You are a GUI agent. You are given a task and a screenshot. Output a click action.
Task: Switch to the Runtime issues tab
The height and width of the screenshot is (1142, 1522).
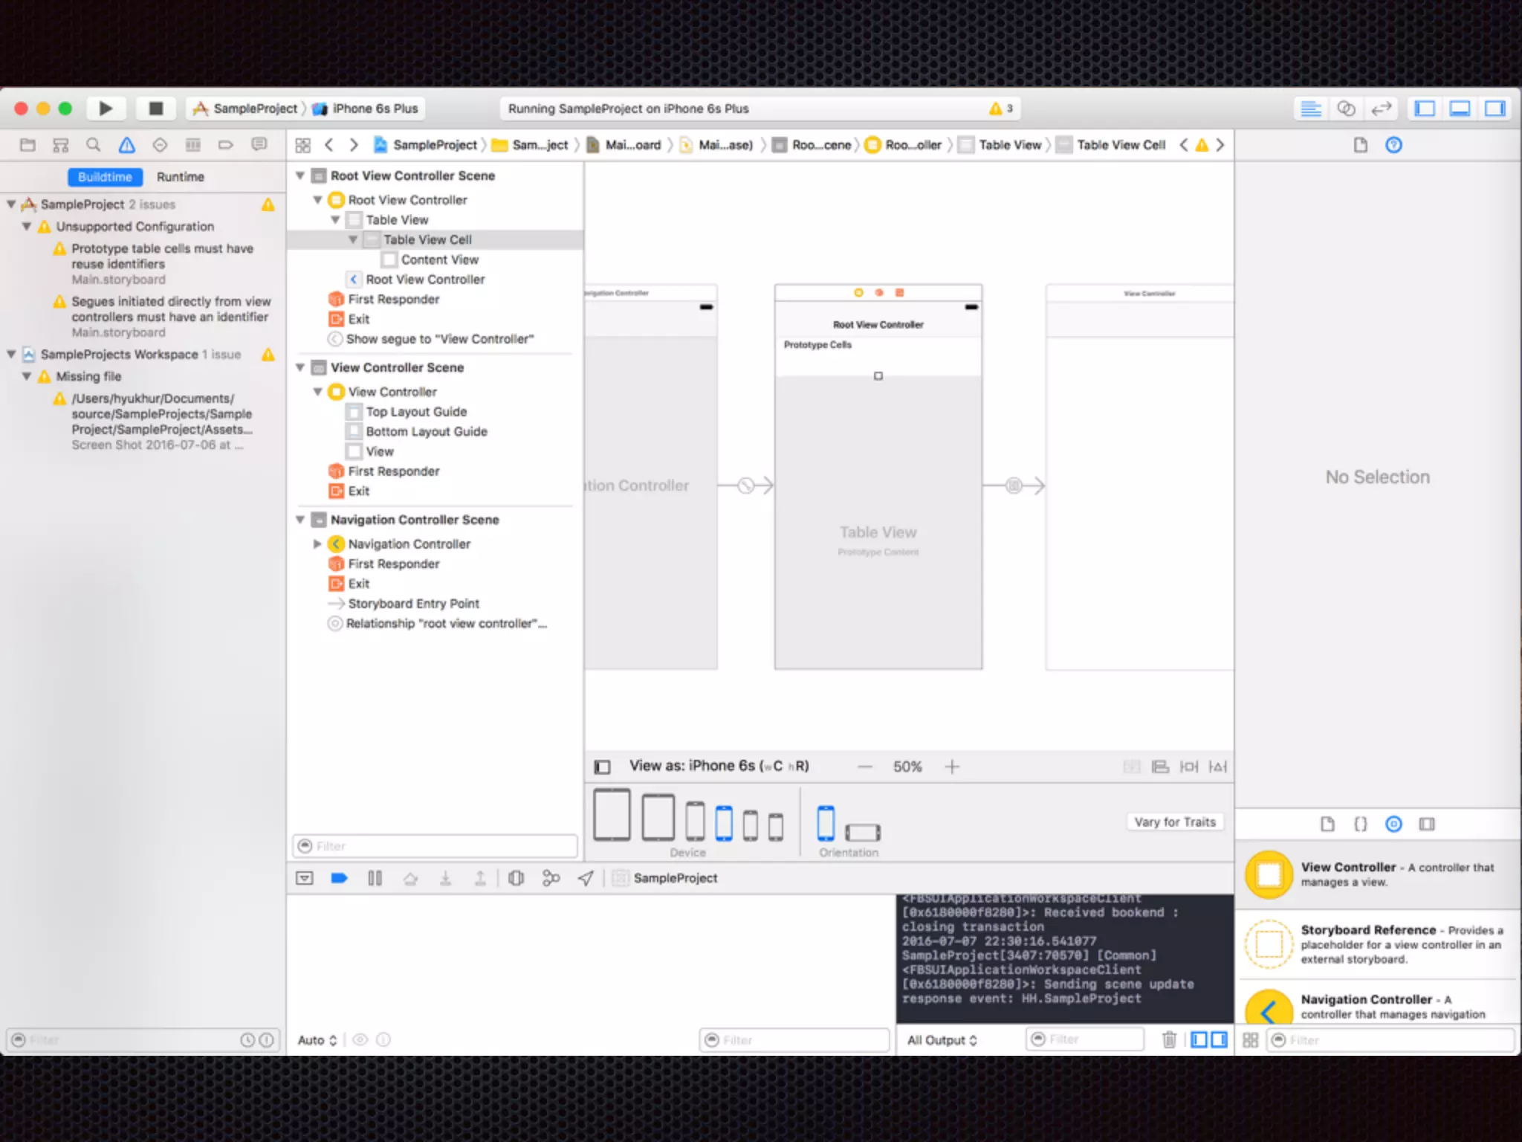click(180, 177)
